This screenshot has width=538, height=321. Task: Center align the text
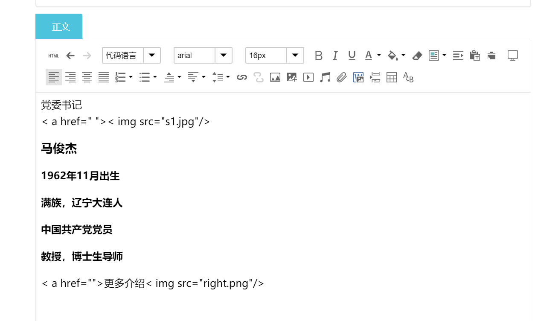(87, 77)
